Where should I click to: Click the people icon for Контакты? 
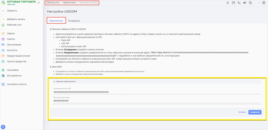(x=3, y=50)
